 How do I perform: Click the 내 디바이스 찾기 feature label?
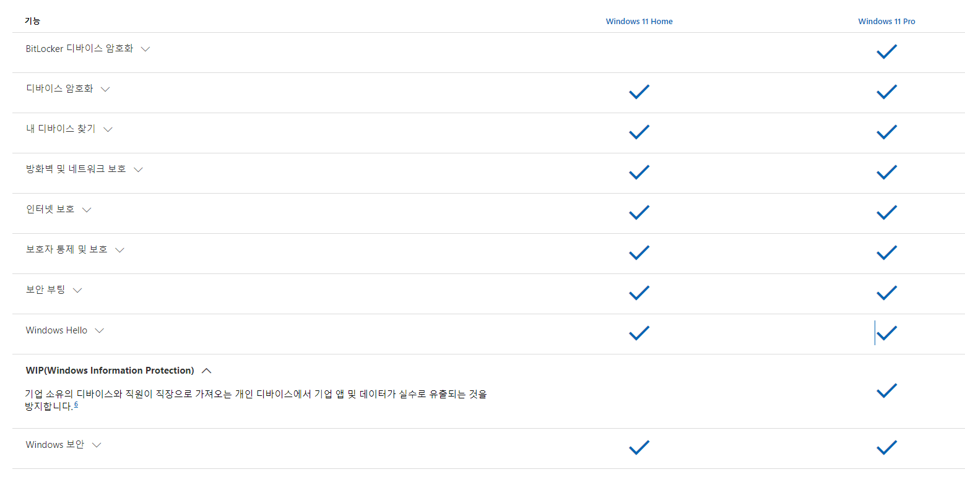(61, 129)
